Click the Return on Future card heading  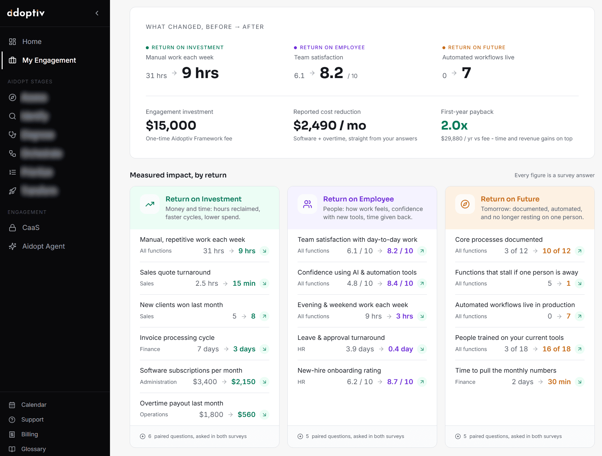click(510, 199)
